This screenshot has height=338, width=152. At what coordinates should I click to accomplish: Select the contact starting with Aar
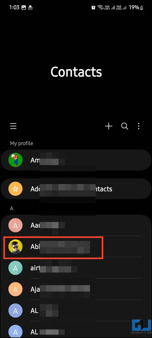[x=76, y=225]
